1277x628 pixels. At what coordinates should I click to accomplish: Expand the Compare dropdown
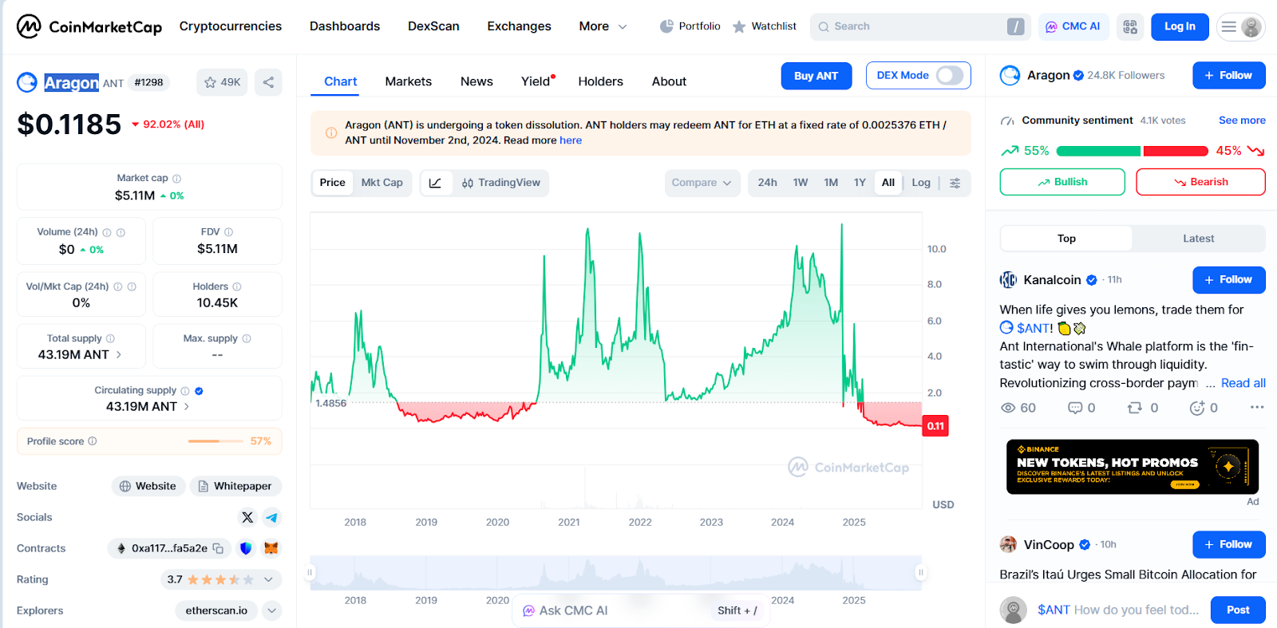[x=702, y=183]
